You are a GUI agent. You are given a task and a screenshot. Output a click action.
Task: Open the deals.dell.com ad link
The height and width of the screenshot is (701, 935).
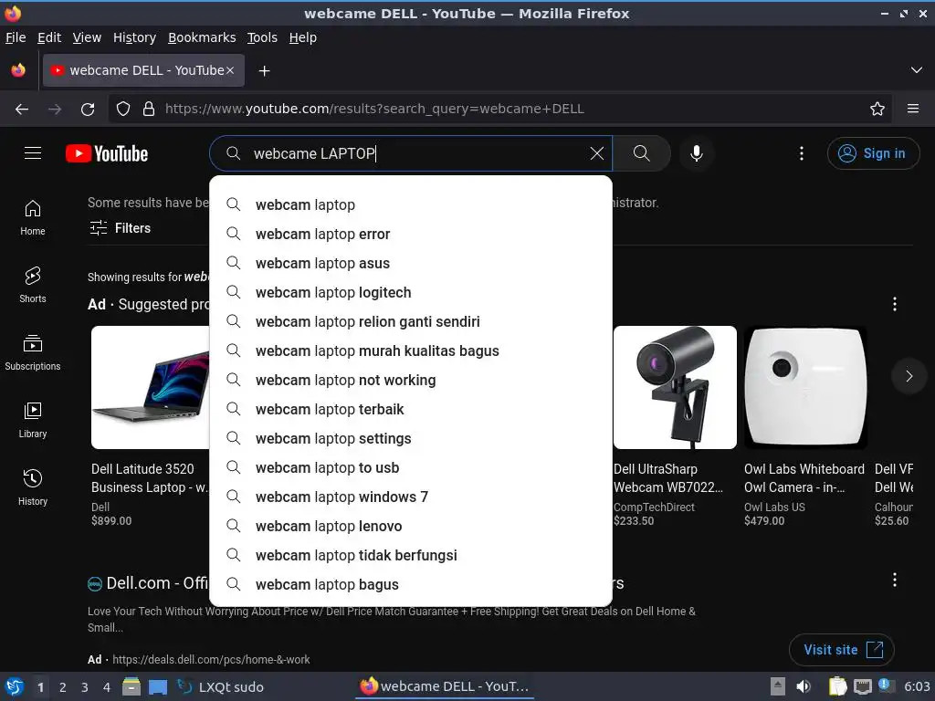[x=211, y=660]
